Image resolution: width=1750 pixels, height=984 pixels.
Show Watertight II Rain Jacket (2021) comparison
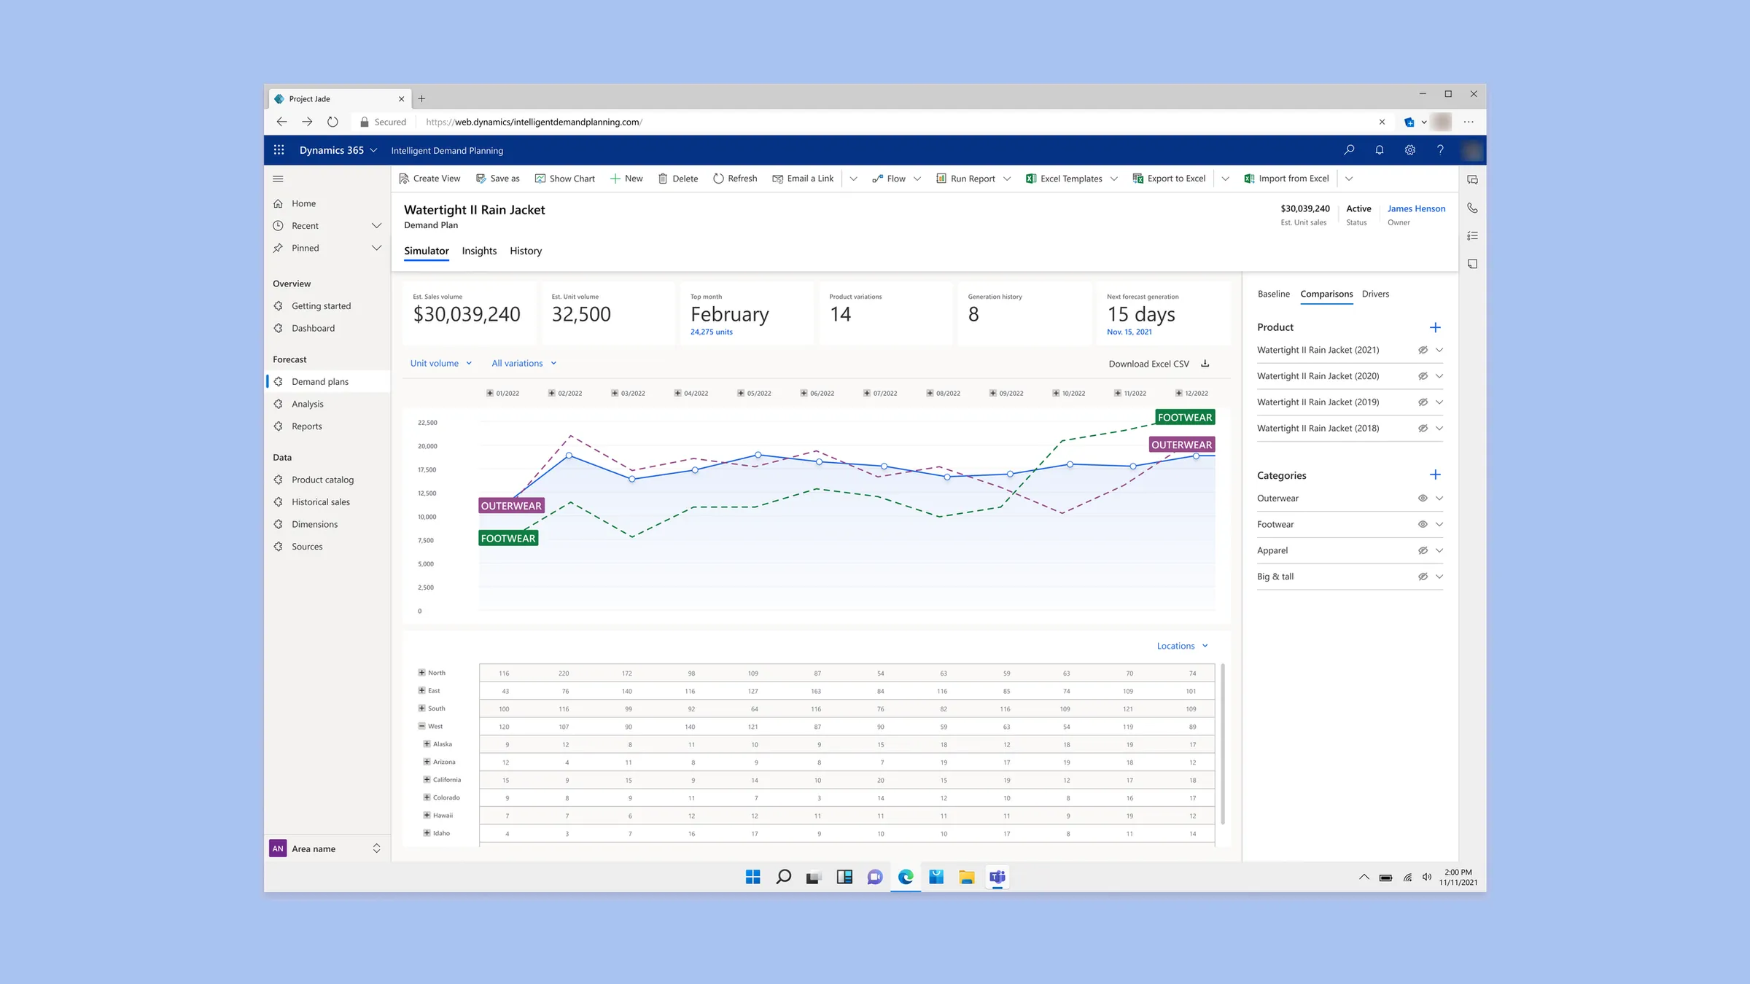[1422, 350]
